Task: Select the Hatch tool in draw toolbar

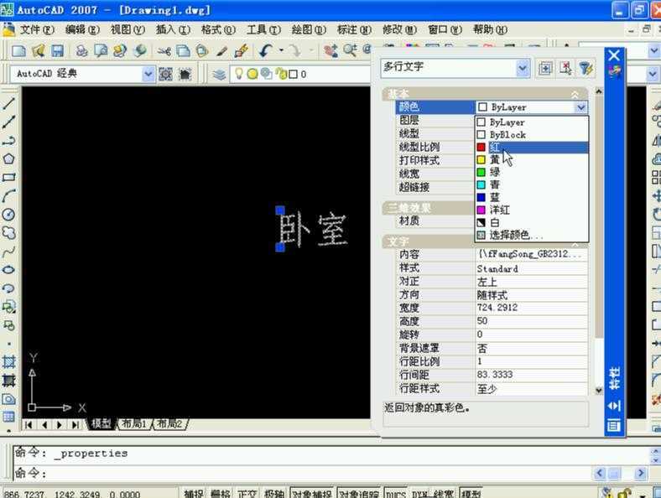Action: pyautogui.click(x=9, y=362)
